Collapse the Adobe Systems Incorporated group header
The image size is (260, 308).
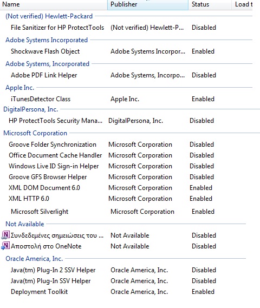pyautogui.click(x=47, y=40)
